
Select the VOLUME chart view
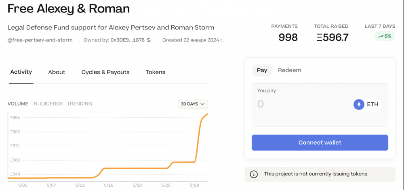pyautogui.click(x=18, y=104)
